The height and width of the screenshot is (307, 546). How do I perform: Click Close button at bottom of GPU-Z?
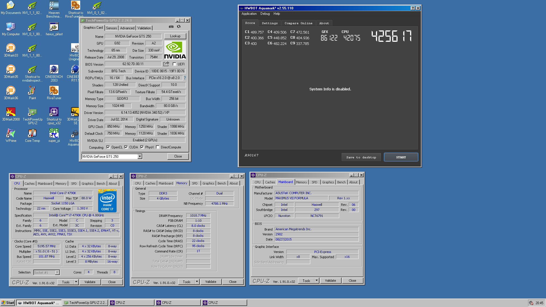click(x=178, y=156)
